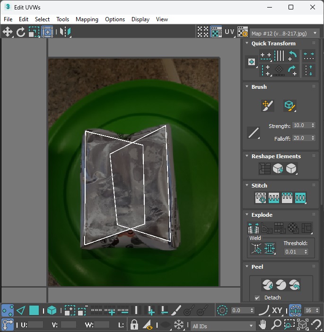This screenshot has width=324, height=332.
Task: Collapse the Explode rollout
Action: (x=247, y=214)
